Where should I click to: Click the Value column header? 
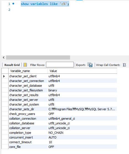(x=82, y=71)
